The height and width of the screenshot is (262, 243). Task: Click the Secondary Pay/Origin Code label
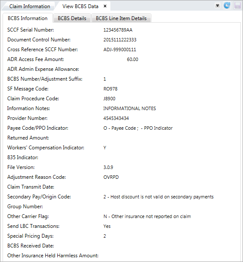(39, 197)
